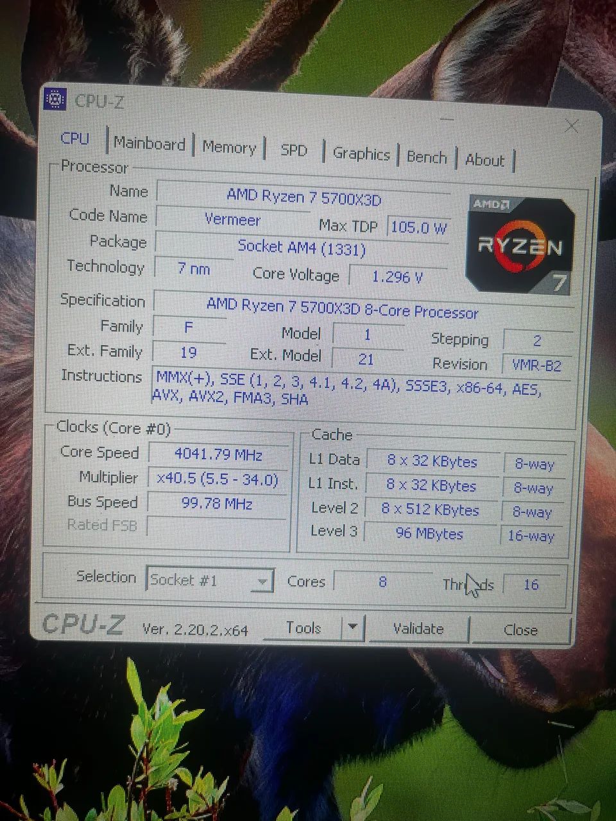The image size is (616, 821).
Task: Click the Core Speed value field
Action: [x=219, y=455]
